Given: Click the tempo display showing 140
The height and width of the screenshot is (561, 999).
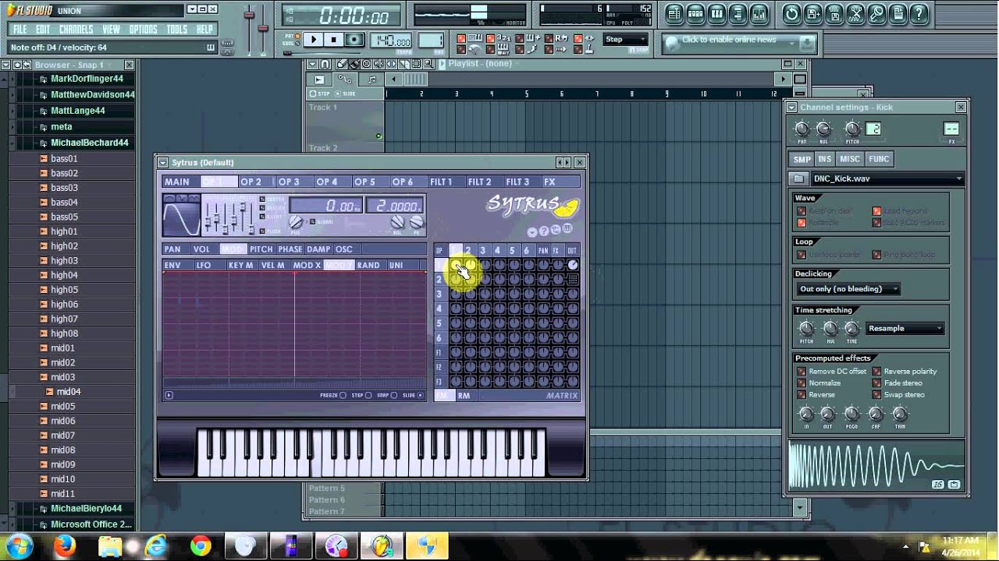Looking at the screenshot, I should coord(392,41).
